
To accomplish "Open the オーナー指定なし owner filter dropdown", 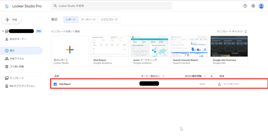I will point(152,76).
